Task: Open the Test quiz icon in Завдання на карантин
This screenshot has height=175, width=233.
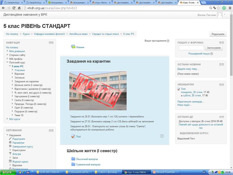Action: 73,136
